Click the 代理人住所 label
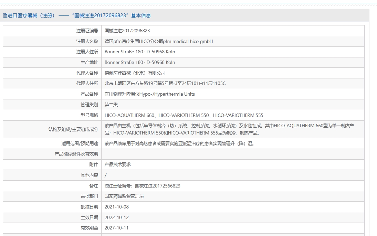This screenshot has height=236, width=377. point(87,83)
